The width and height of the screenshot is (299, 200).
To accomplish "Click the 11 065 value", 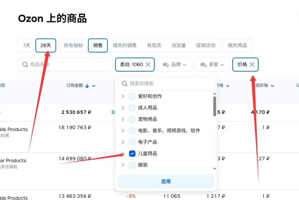I will (x=172, y=196).
